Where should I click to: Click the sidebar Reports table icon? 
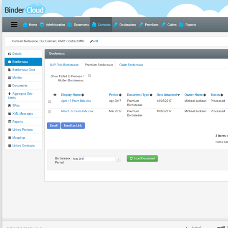[10, 122]
